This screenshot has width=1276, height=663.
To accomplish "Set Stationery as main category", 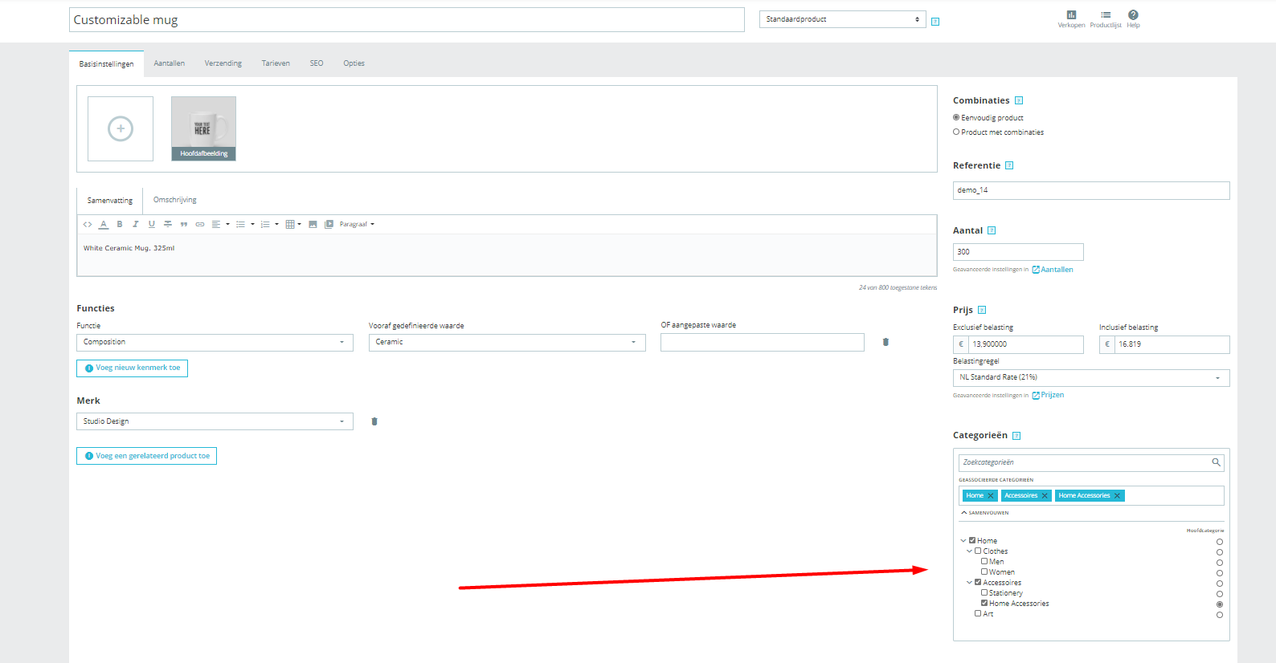I will [x=1220, y=594].
